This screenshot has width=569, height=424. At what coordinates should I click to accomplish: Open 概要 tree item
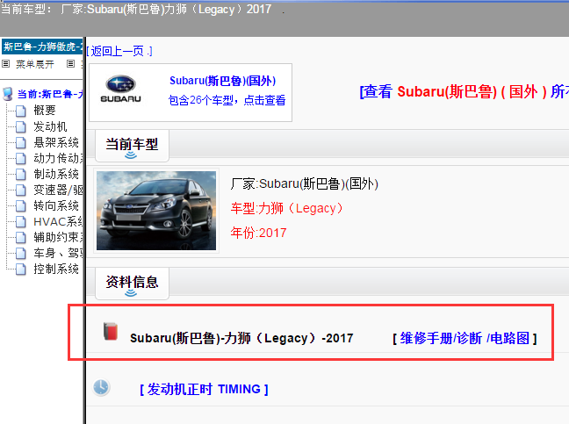45,111
